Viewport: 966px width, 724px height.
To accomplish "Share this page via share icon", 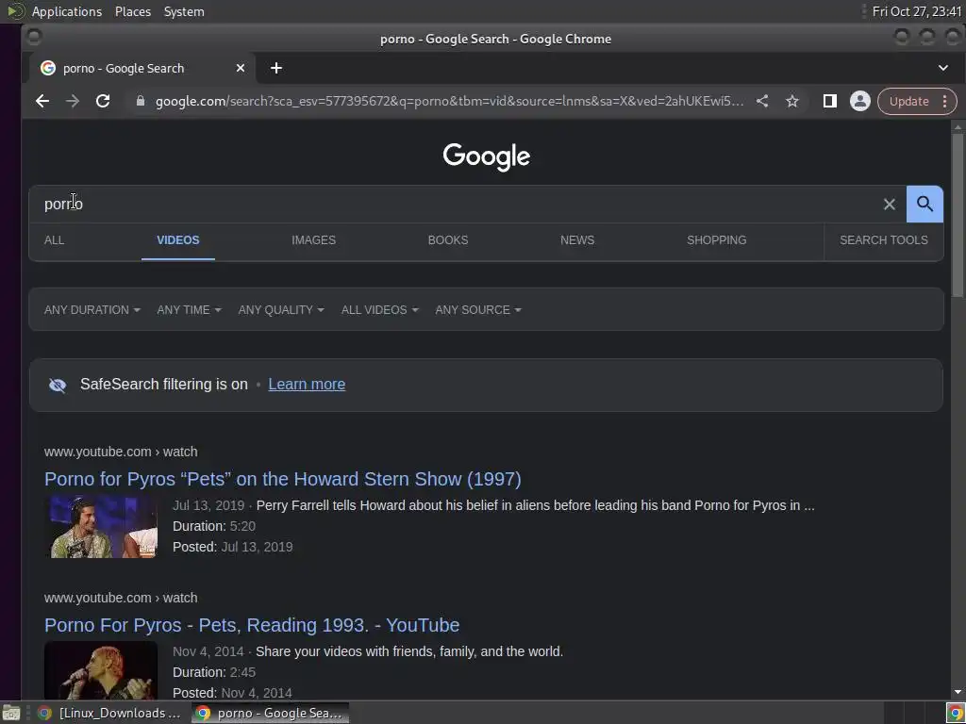I will (x=762, y=101).
